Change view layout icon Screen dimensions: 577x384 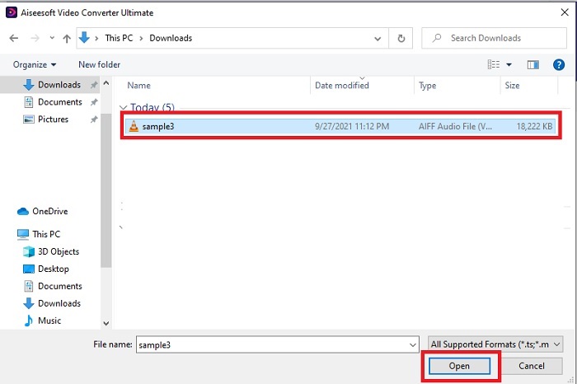(x=494, y=65)
